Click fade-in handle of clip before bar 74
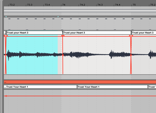 (7, 36)
